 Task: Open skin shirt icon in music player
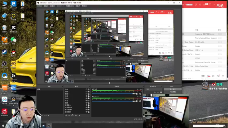coord(196,5)
